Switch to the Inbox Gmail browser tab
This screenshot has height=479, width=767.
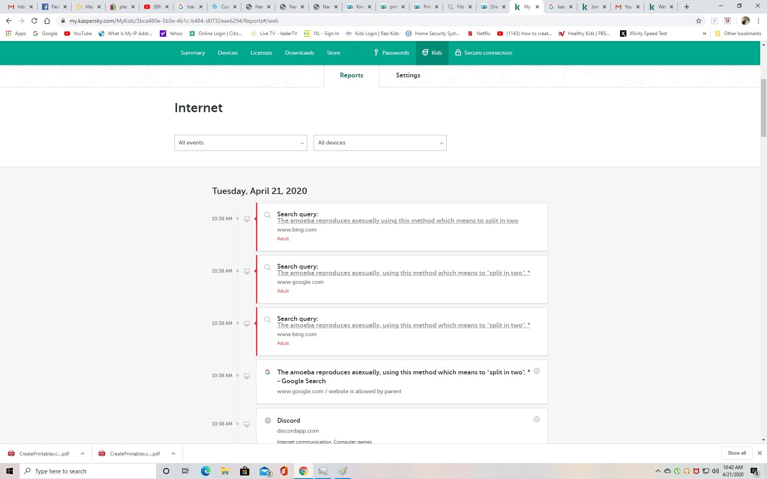20,7
